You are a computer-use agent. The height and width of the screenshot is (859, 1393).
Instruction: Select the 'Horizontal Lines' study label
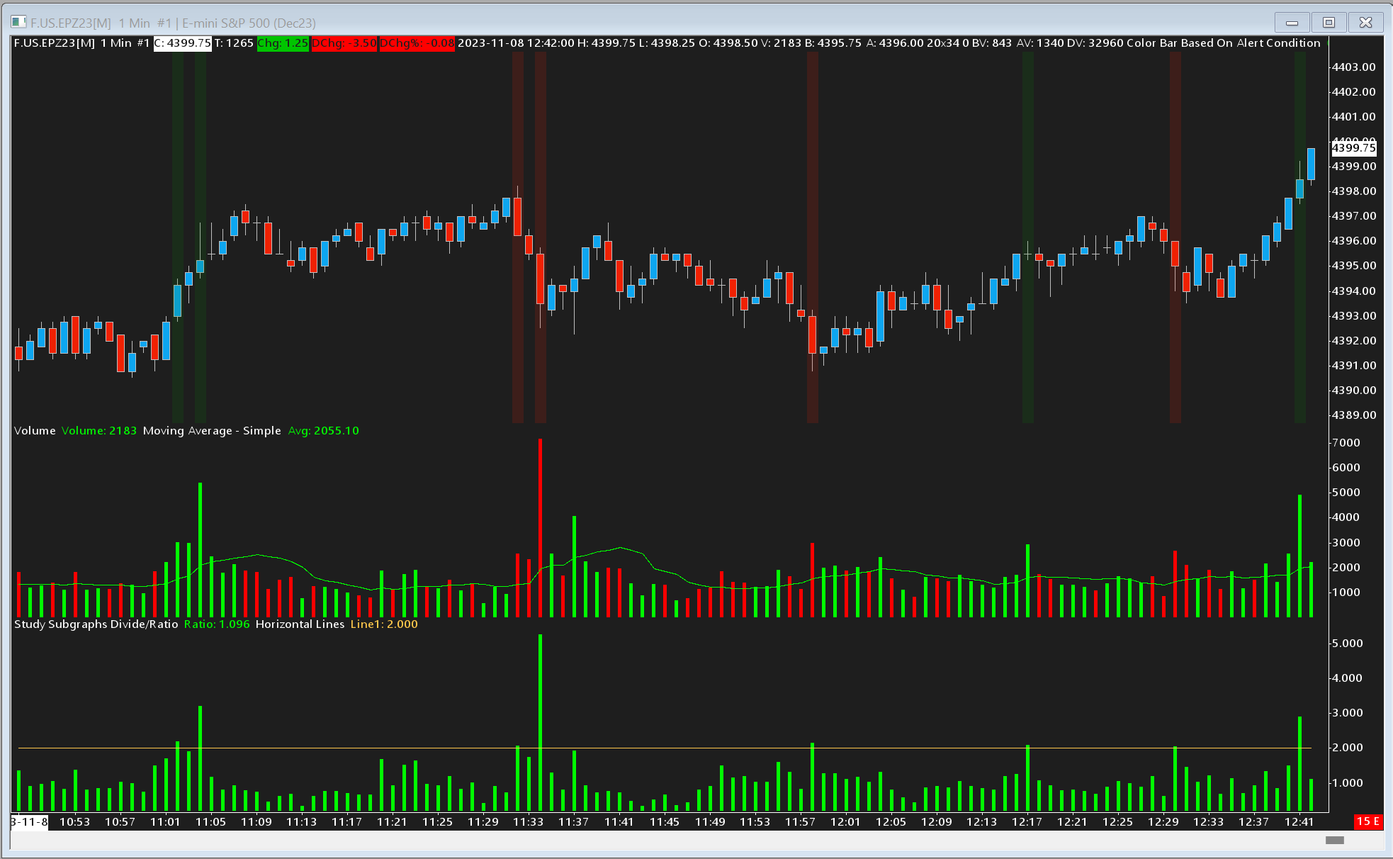300,624
